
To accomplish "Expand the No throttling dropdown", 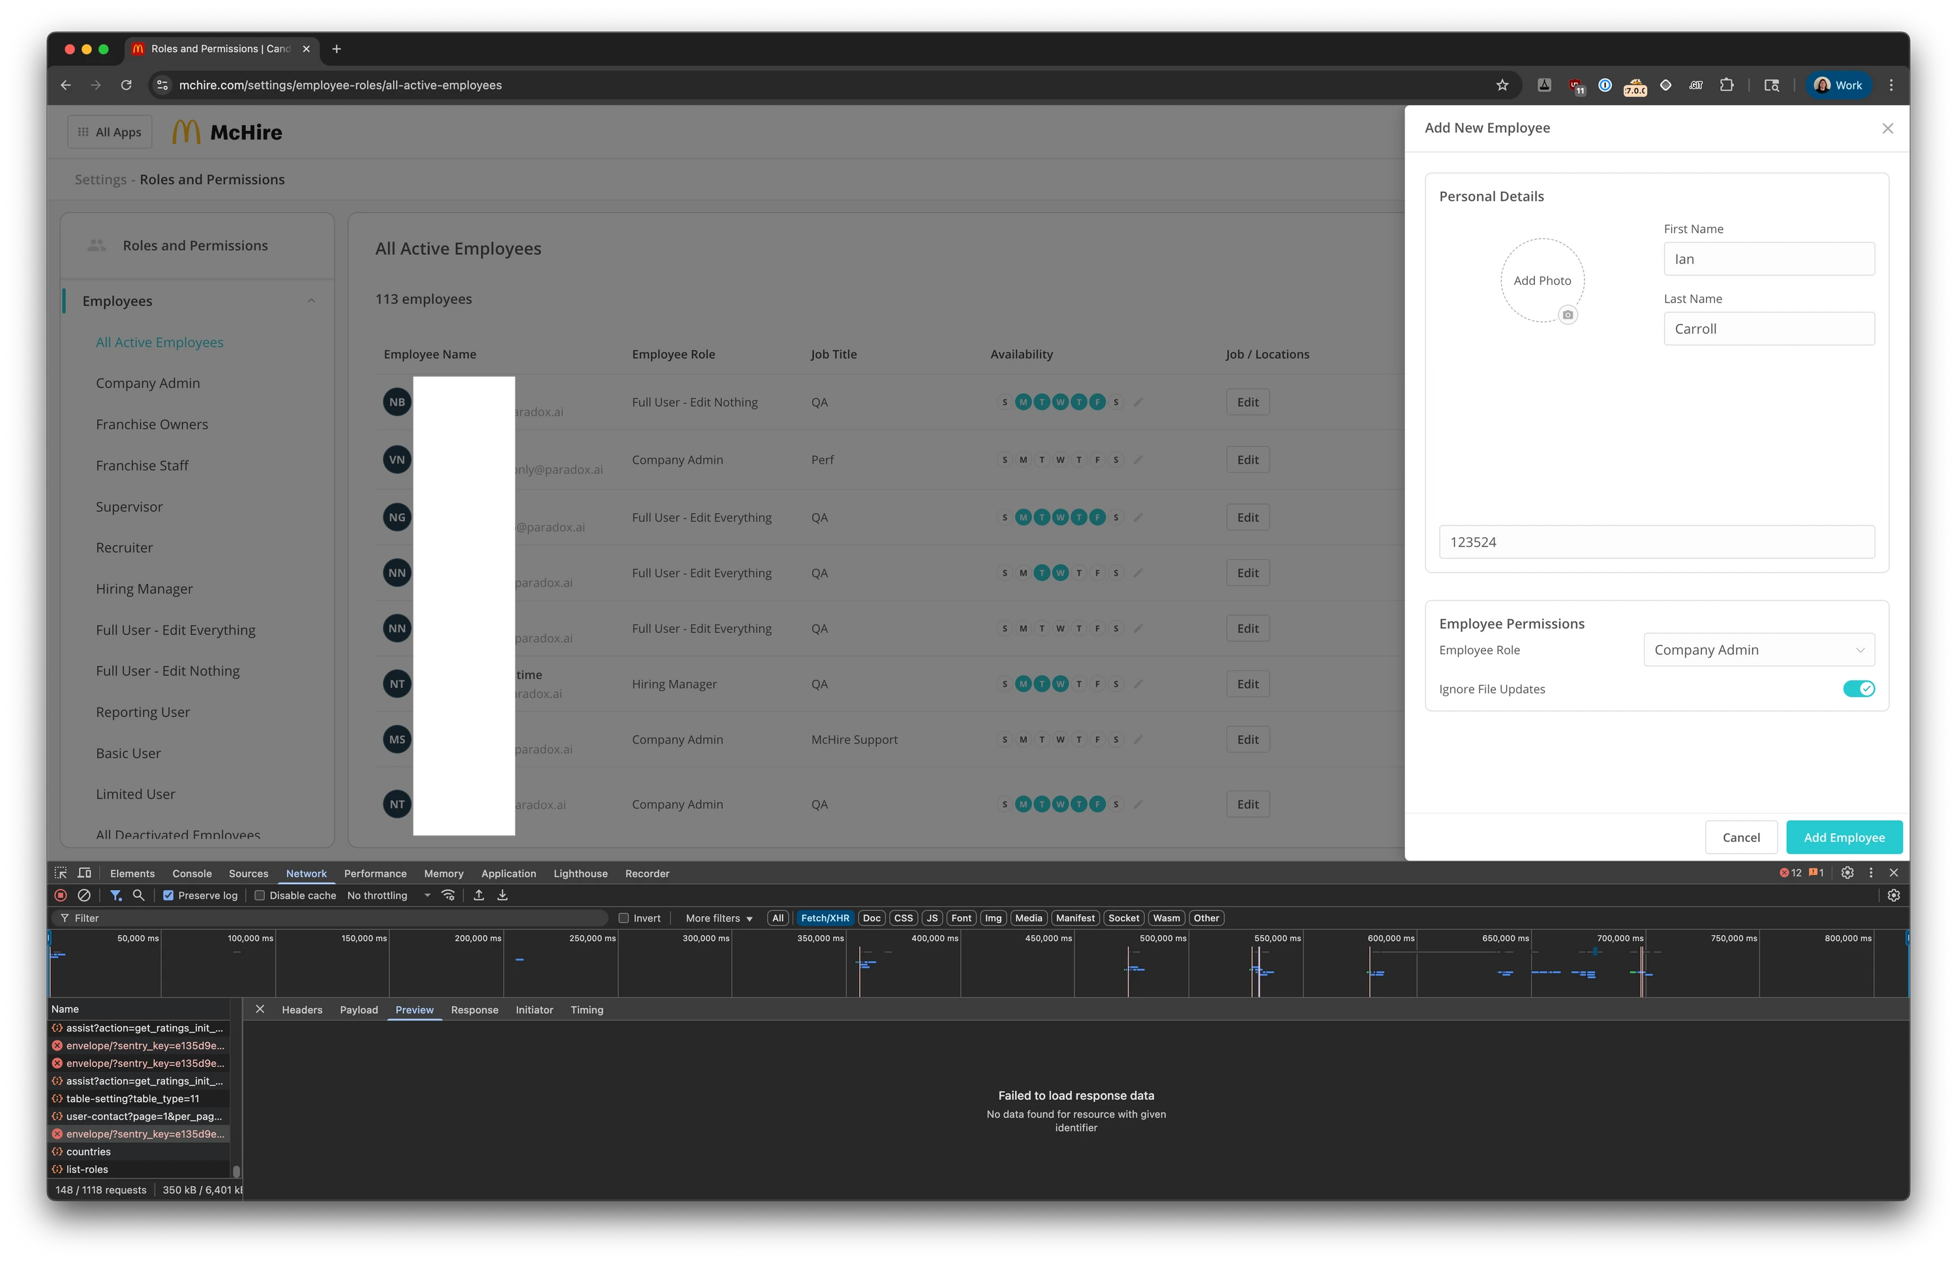I will click(388, 896).
